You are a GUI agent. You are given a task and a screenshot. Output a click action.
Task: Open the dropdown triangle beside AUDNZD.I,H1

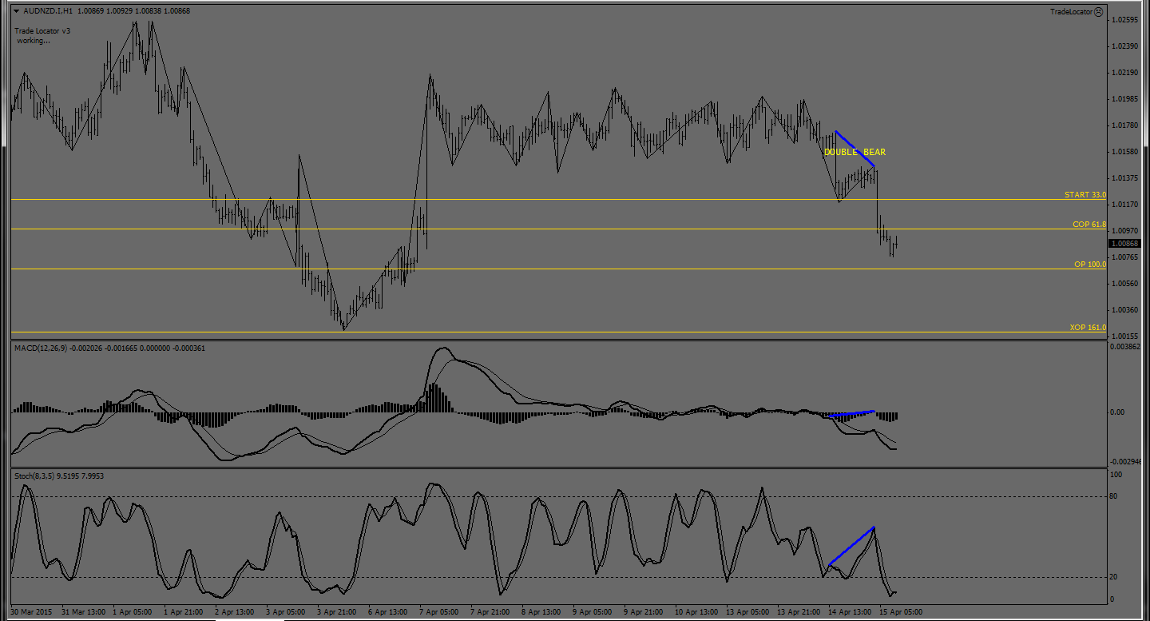point(18,11)
